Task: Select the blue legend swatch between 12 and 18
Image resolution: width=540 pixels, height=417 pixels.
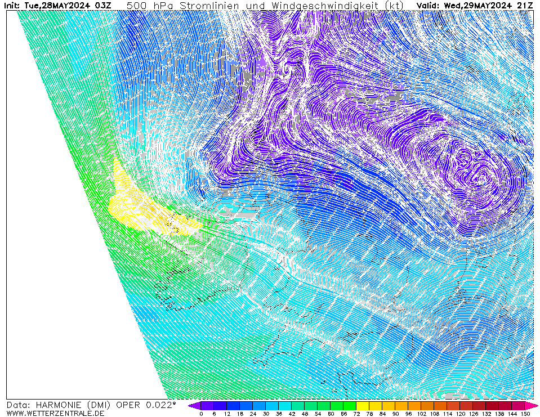Action: pyautogui.click(x=234, y=406)
